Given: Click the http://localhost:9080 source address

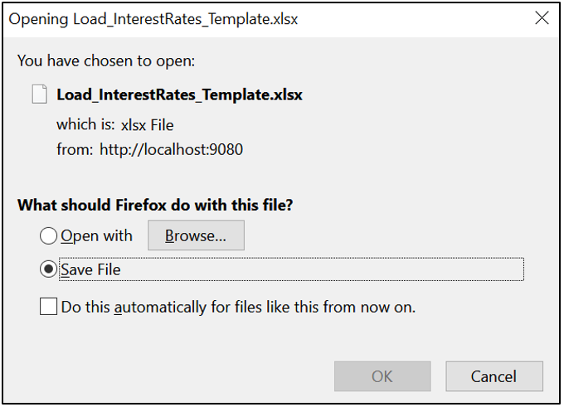Looking at the screenshot, I should click(171, 150).
